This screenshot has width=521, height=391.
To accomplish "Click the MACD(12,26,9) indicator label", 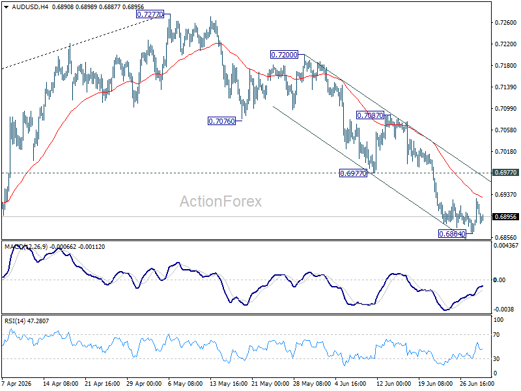I will tap(26, 247).
